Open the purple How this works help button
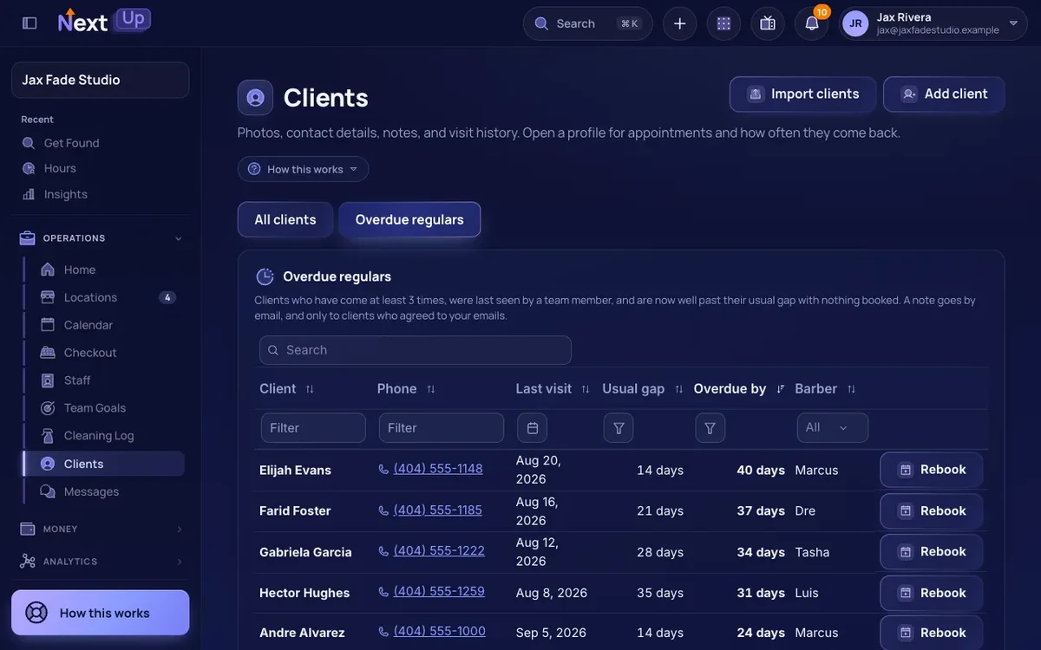1041x650 pixels. point(101,613)
